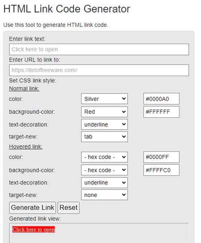Open Hovered link color hex code dropdown
Screen dimensions: 201x243
(104, 157)
